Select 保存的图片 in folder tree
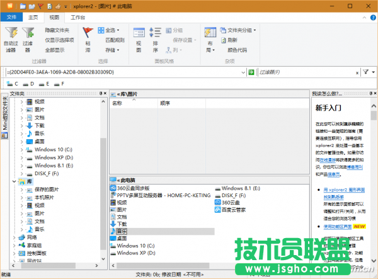This screenshot has width=378, height=279. 42,190
